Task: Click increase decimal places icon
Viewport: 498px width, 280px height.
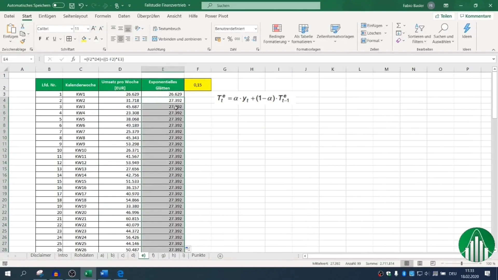Action: coord(247,39)
